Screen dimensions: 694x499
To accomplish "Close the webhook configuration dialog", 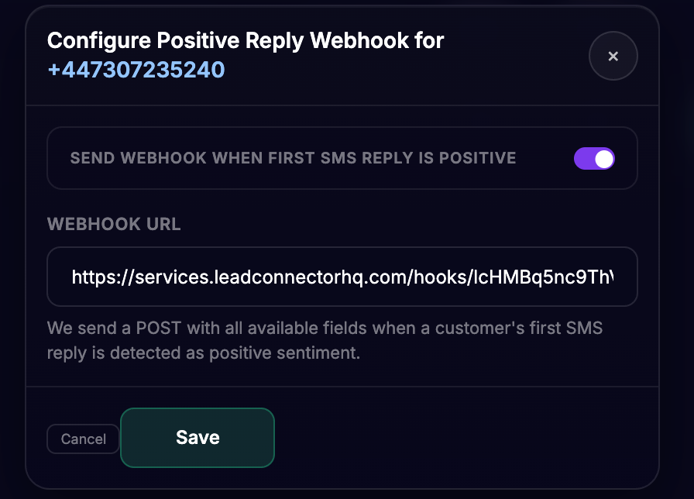I will 613,56.
